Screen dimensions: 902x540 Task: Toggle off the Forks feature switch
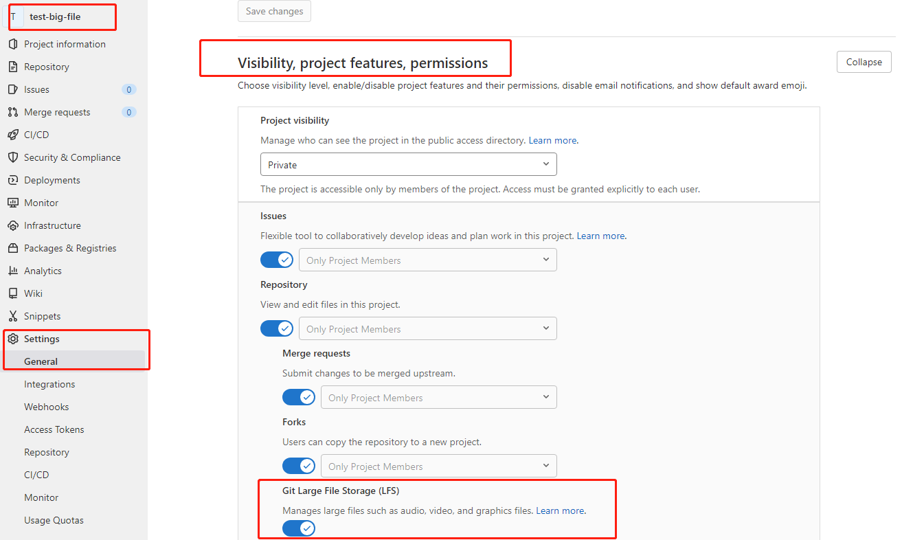point(299,466)
